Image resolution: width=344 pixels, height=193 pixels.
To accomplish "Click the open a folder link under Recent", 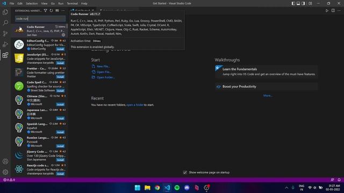I will click(135, 105).
